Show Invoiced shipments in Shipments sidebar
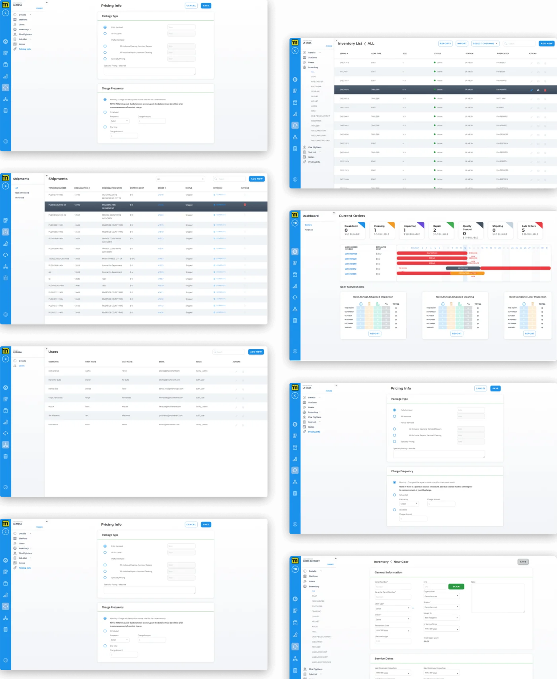The width and height of the screenshot is (557, 679). (19, 198)
